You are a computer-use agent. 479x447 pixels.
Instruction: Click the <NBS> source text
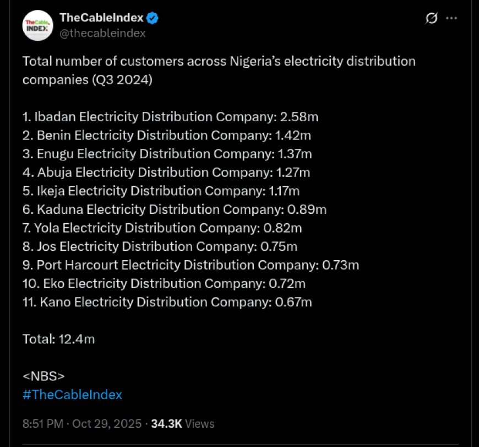point(43,376)
